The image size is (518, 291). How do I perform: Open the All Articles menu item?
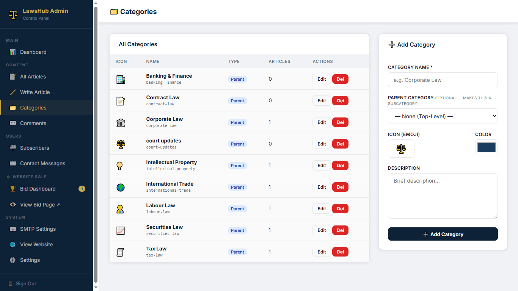click(33, 77)
